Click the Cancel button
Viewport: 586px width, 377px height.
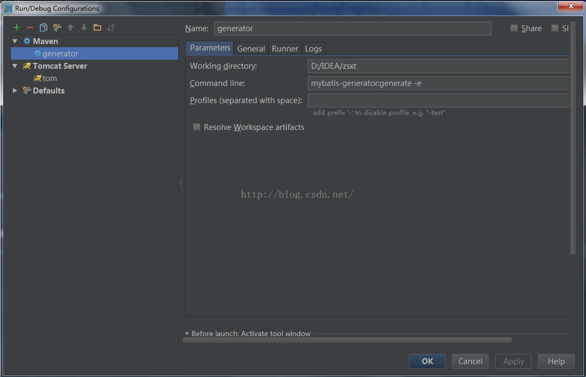[x=470, y=361]
